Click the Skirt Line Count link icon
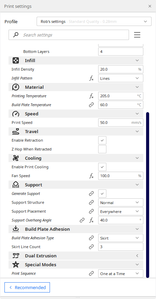Screen dimensions: 156x299 pyautogui.click(x=91, y=247)
